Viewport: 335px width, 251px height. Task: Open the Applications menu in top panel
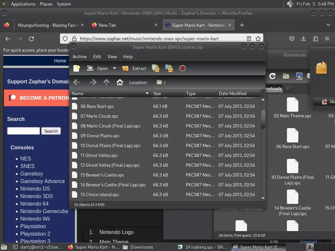tap(23, 4)
